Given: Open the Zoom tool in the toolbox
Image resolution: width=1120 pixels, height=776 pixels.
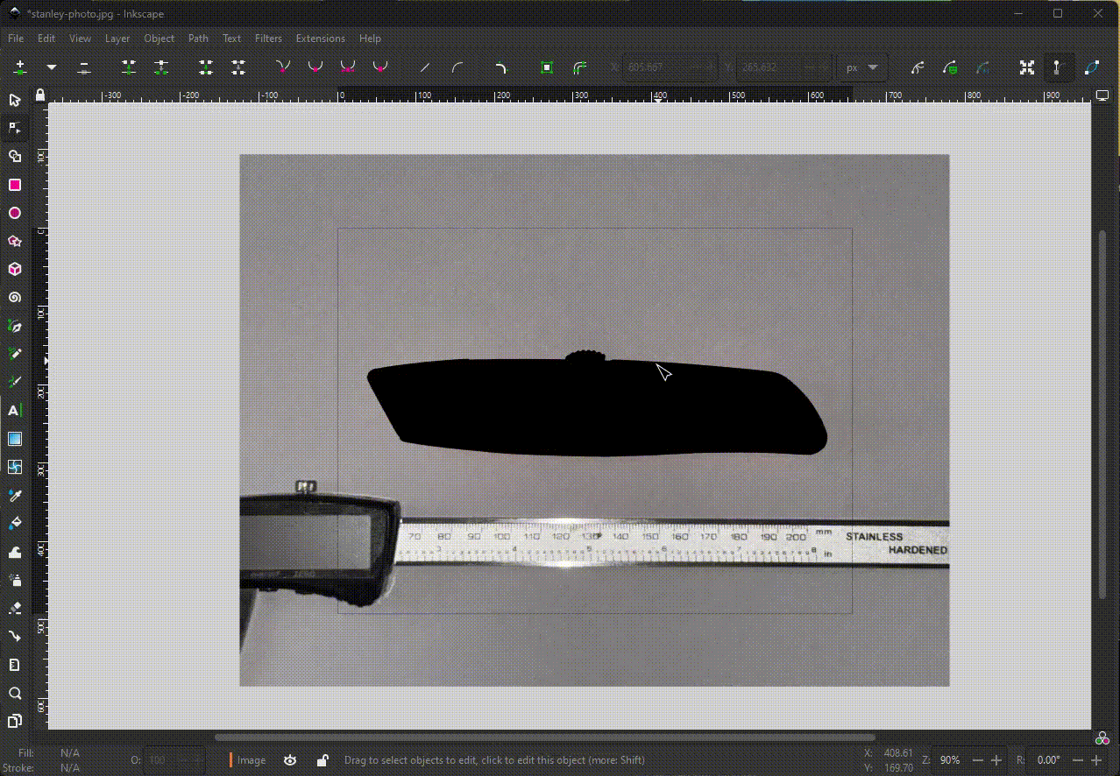Looking at the screenshot, I should pyautogui.click(x=15, y=693).
